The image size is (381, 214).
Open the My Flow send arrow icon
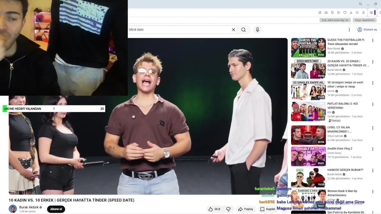(x=339, y=12)
